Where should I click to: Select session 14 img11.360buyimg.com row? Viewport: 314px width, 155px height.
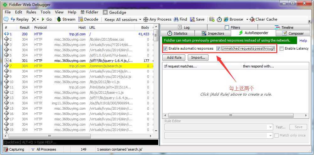[78, 103]
